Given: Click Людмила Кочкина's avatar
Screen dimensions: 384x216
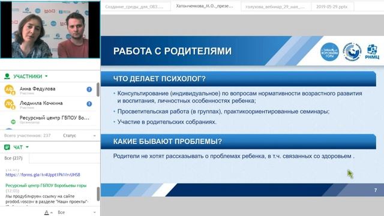Looking at the screenshot, I should 10,104.
